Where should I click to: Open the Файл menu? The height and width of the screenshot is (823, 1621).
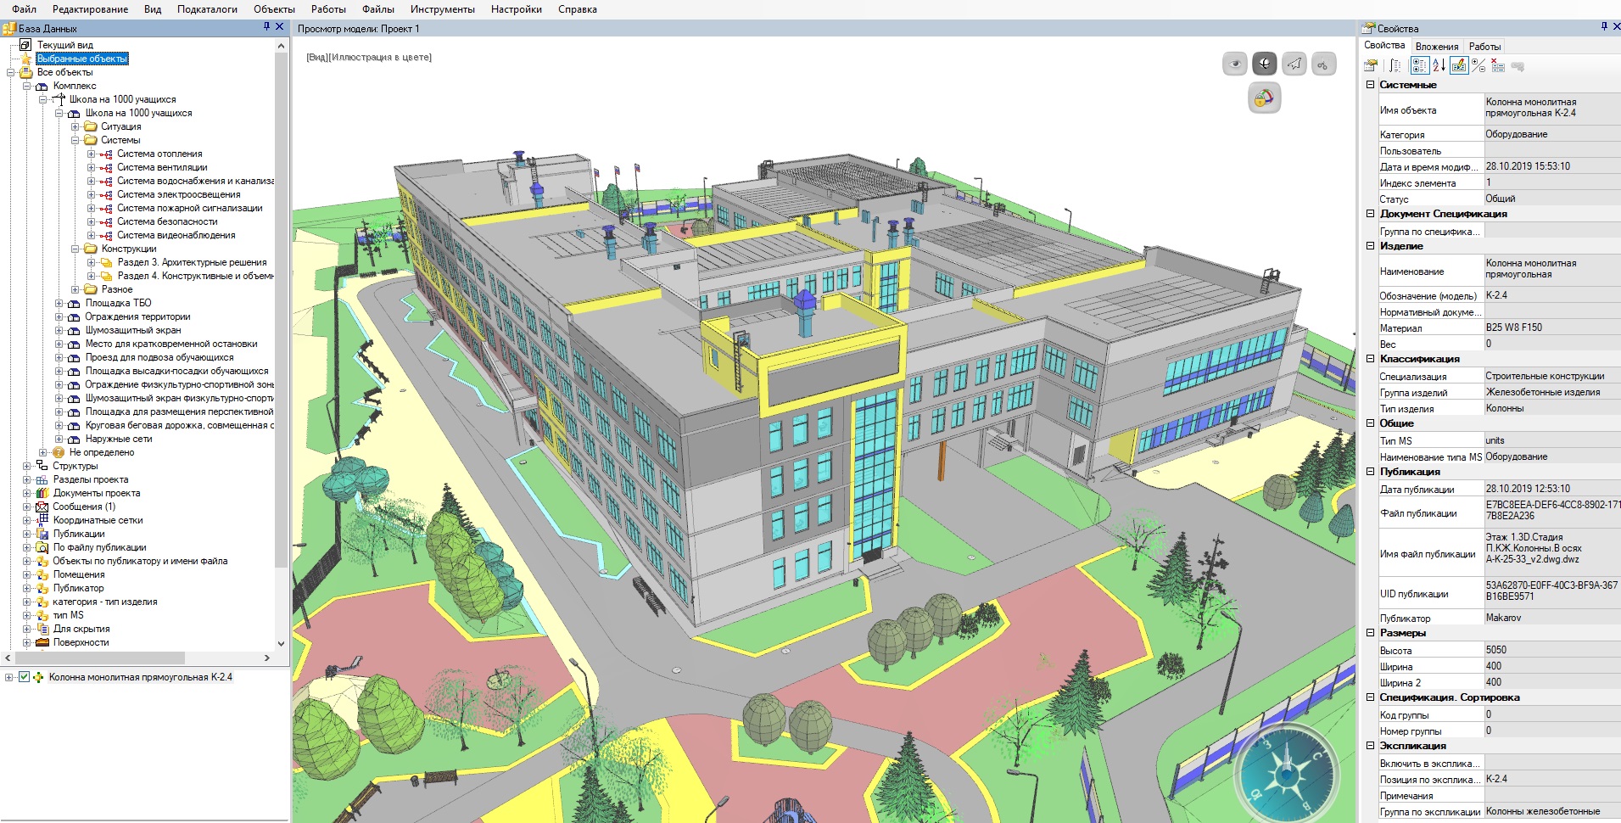pos(24,9)
